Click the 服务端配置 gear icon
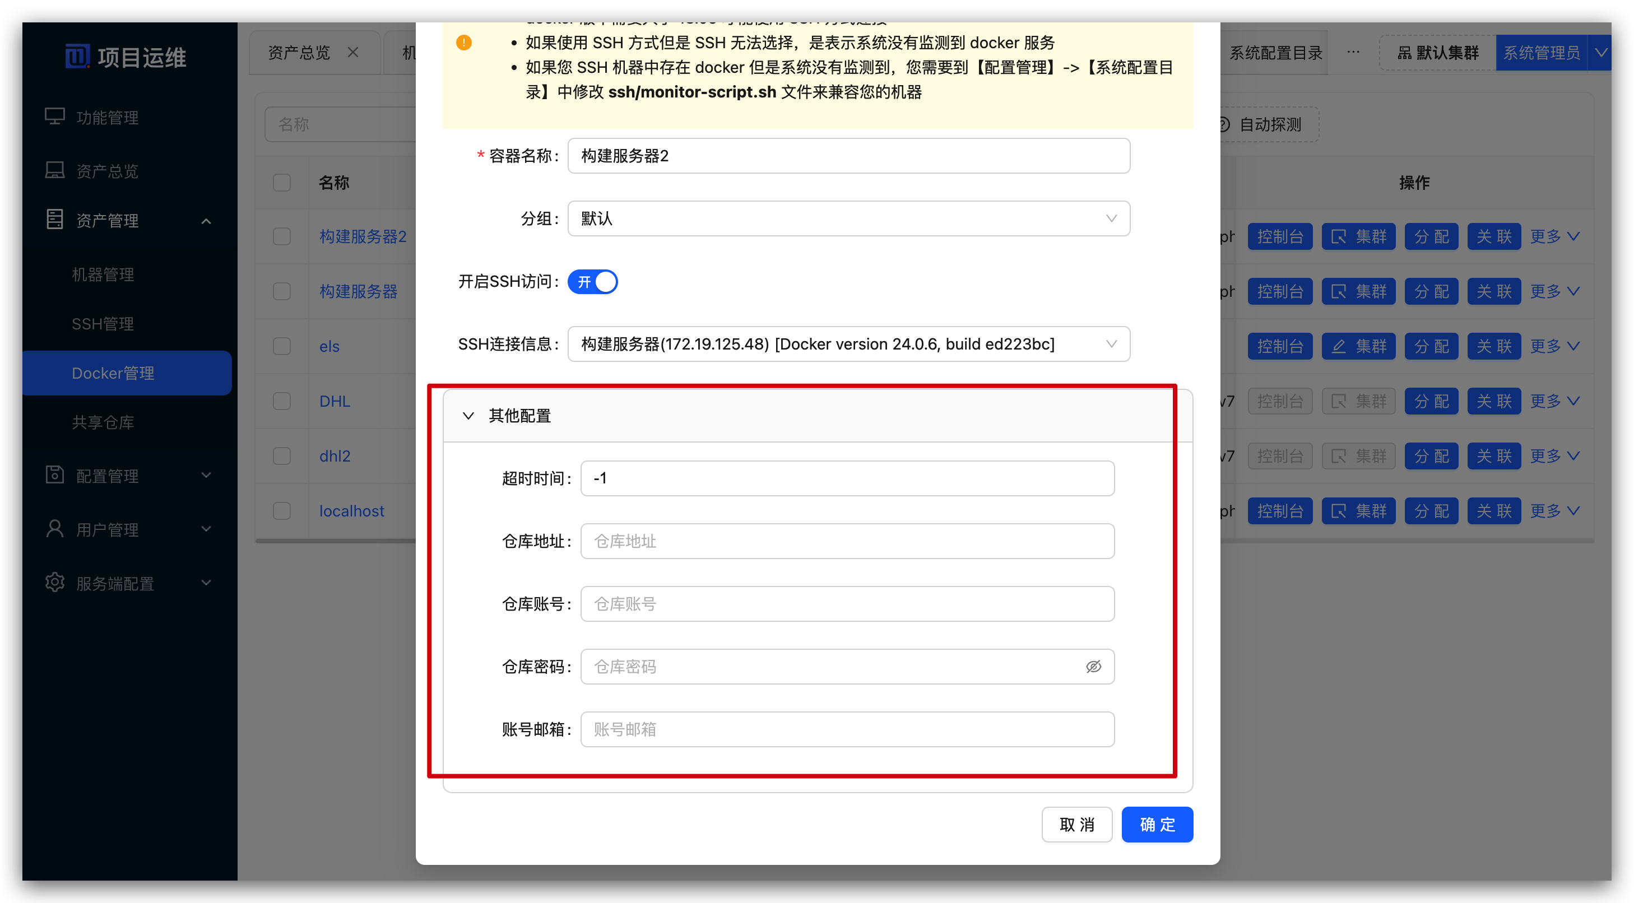1634x903 pixels. (54, 583)
